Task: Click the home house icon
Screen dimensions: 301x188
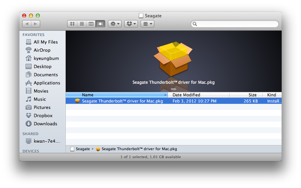Action: [x=29, y=58]
